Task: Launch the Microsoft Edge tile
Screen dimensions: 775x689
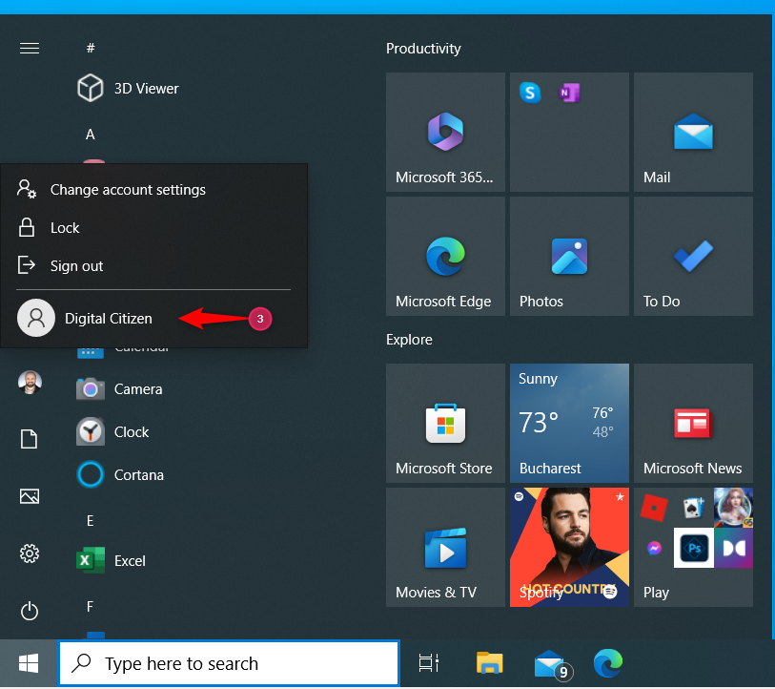Action: point(445,257)
